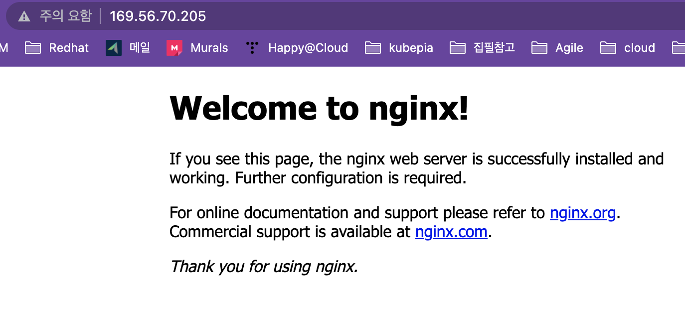Click the Welcome to nginx! heading
The image size is (685, 309).
pyautogui.click(x=320, y=108)
